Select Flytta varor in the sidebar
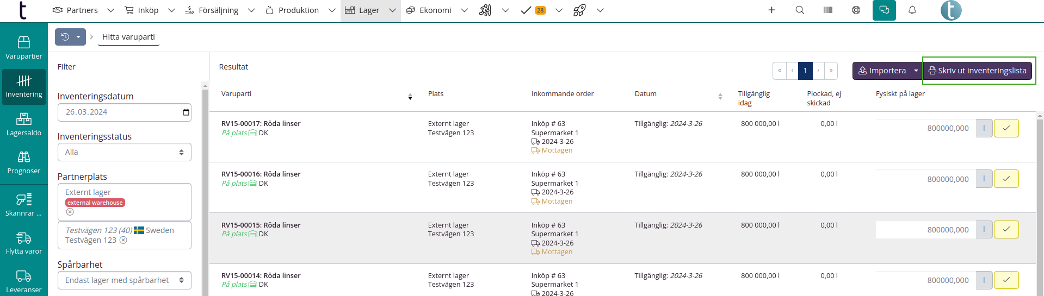1044x296 pixels. tap(23, 243)
